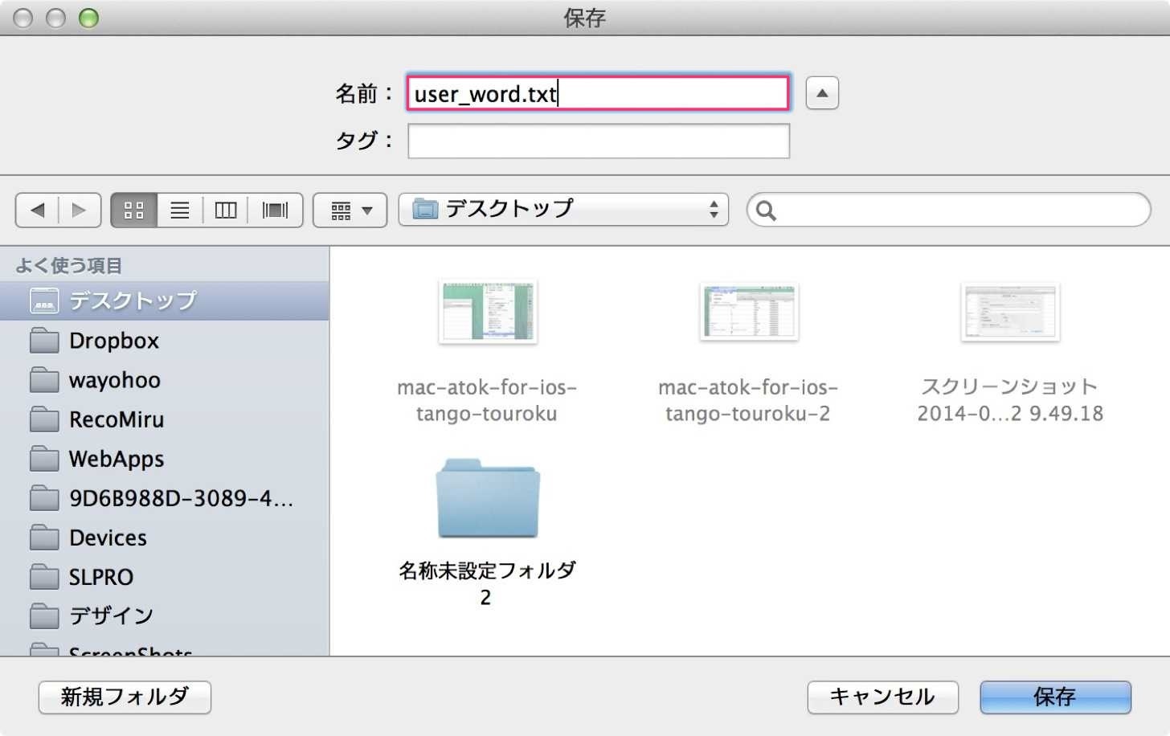The width and height of the screenshot is (1170, 736).
Task: Select wayohoo folder in the sidebar
Action: pos(164,380)
